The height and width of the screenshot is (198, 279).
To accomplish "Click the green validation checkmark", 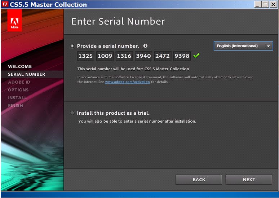I will 196,56.
